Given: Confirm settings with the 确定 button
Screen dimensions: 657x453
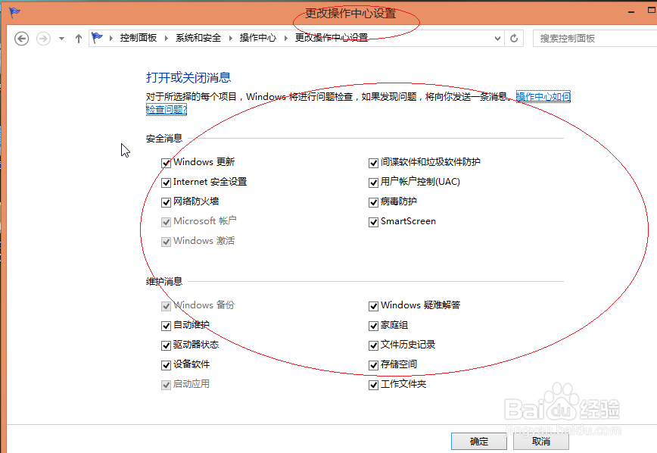Looking at the screenshot, I should pyautogui.click(x=479, y=441).
